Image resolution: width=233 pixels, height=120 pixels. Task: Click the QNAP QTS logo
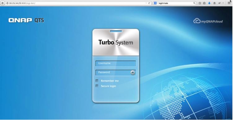(26, 20)
